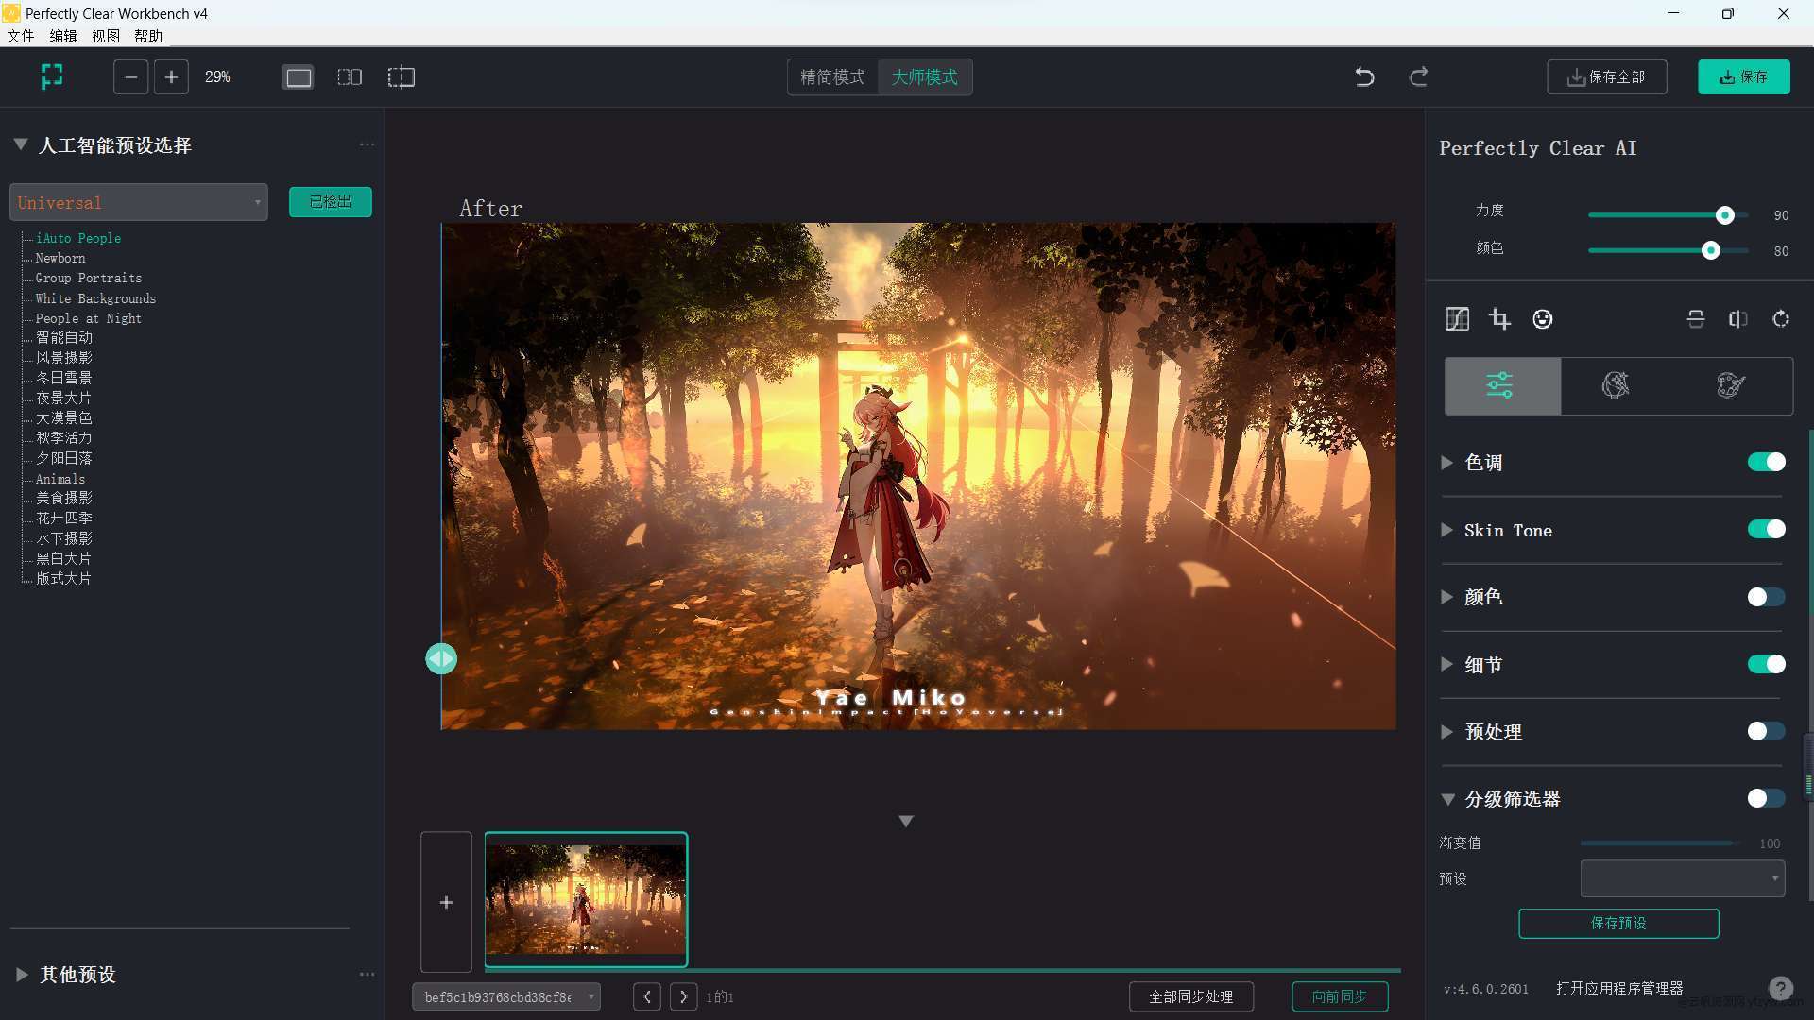Click the rotate image icon
1814x1020 pixels.
coord(1781,319)
